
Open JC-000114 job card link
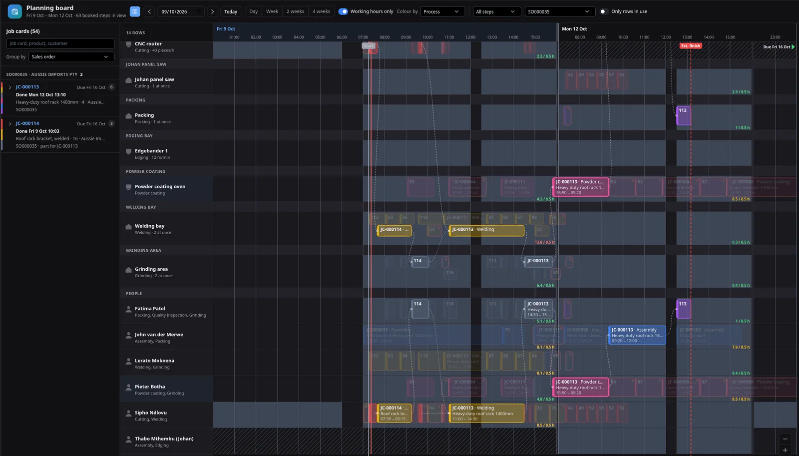pyautogui.click(x=27, y=123)
